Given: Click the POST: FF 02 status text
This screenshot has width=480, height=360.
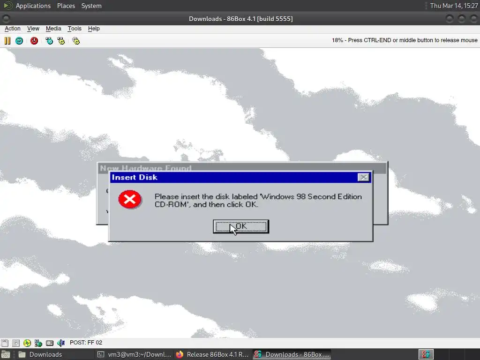Looking at the screenshot, I should (x=86, y=343).
